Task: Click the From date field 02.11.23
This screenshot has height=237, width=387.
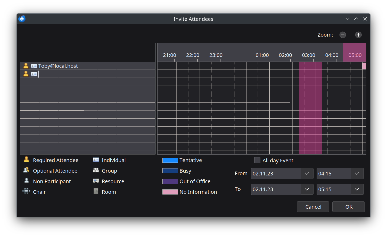Action: tap(275, 174)
